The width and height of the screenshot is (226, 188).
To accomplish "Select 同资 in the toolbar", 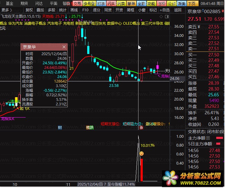I will (108, 10).
